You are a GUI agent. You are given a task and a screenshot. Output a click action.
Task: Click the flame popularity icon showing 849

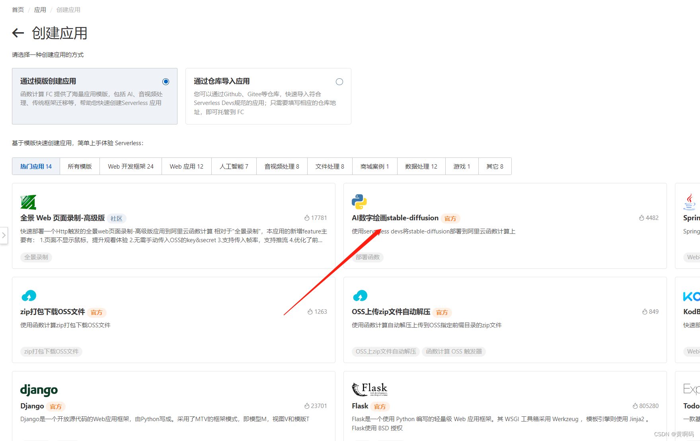click(645, 312)
